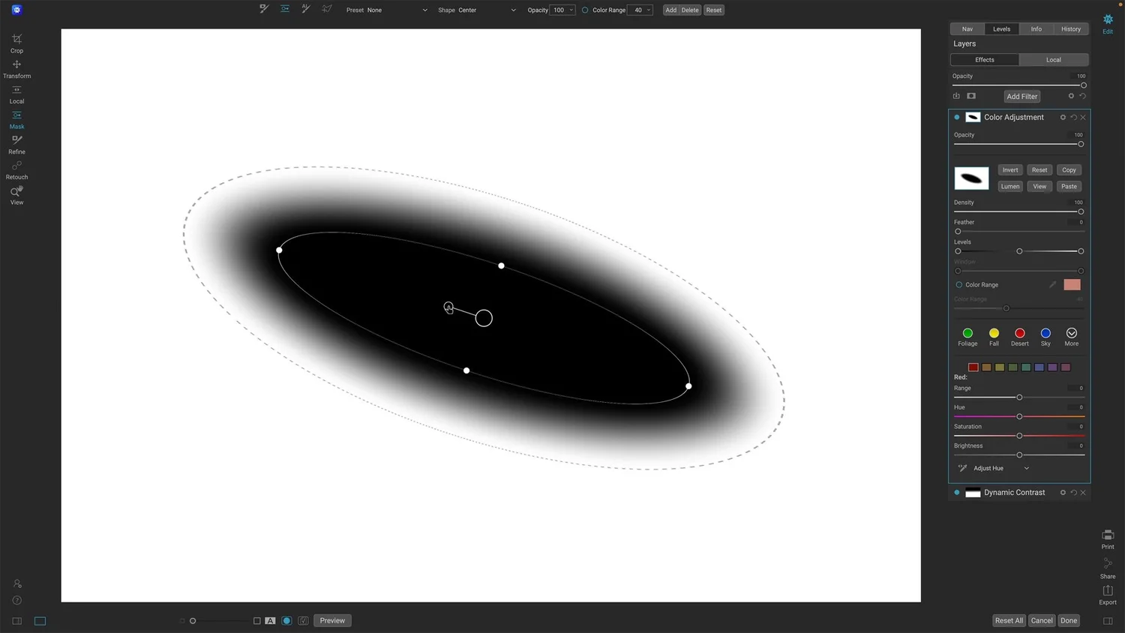
Task: Enable the Color Range option
Action: 958,284
